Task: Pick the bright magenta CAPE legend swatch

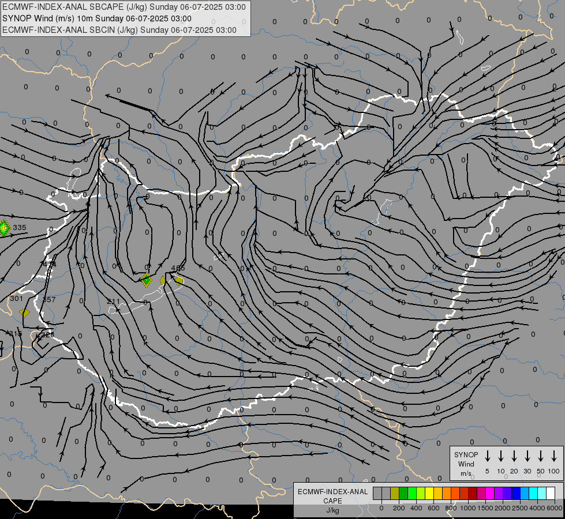Action: (490, 493)
